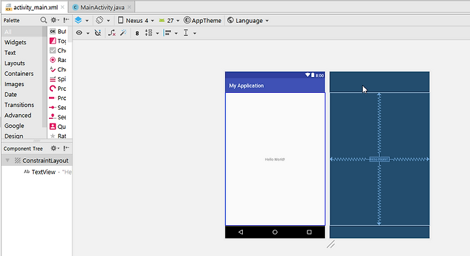This screenshot has height=256, width=470.
Task: Tap the home button in device preview
Action: pos(275,232)
